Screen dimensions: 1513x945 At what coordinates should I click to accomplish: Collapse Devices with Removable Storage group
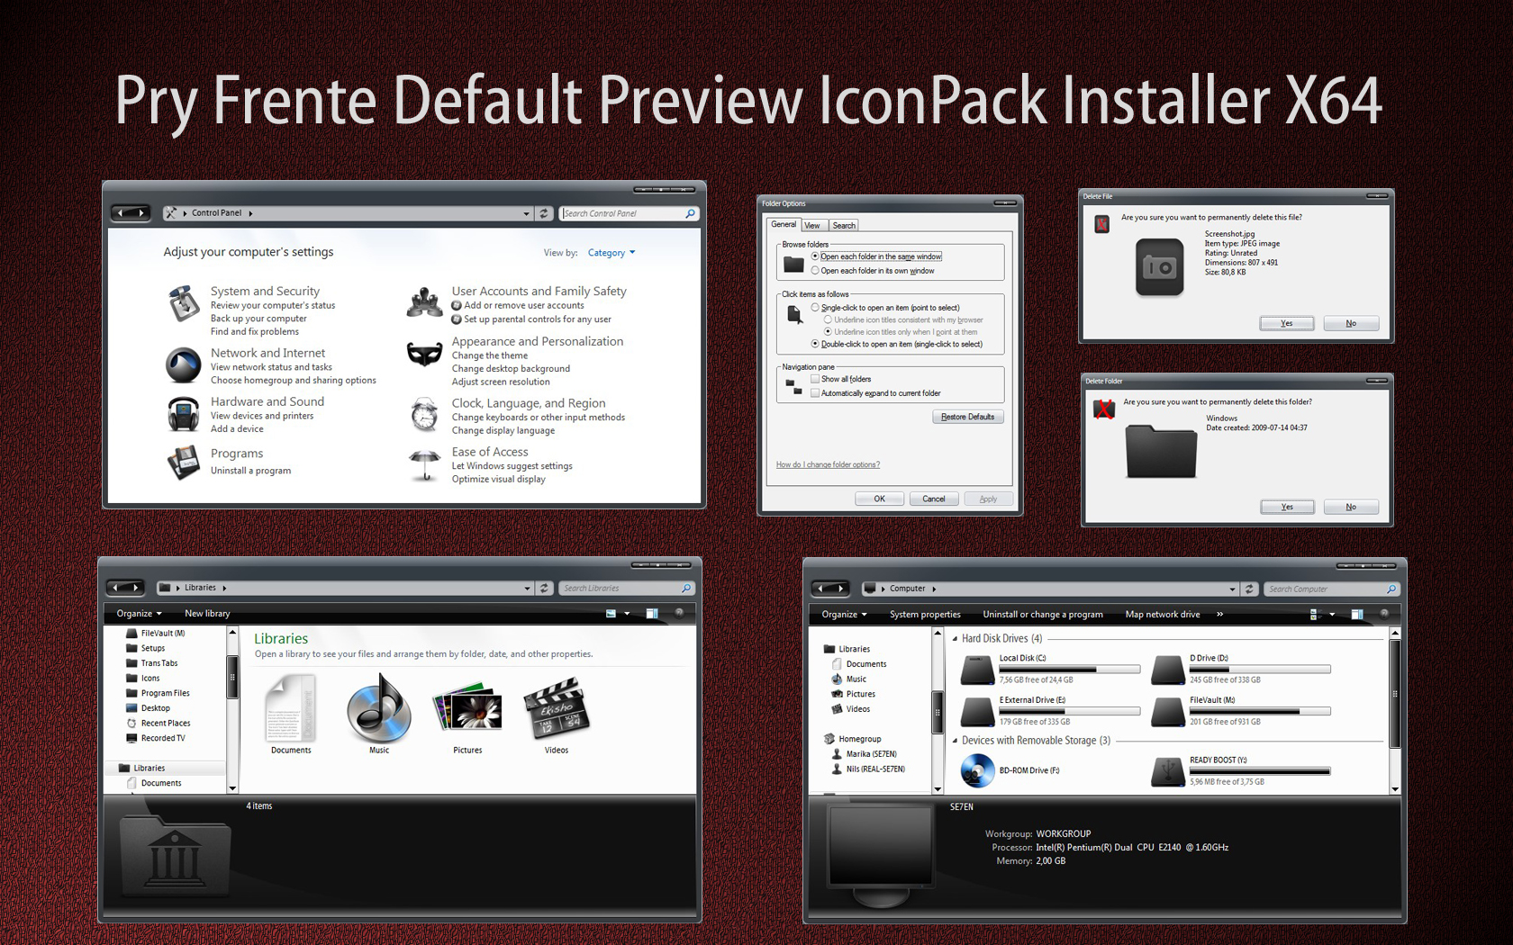click(956, 741)
